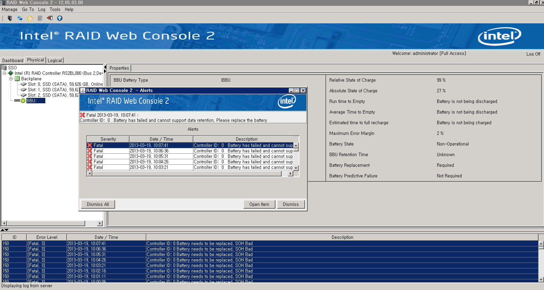
Task: Open the Help menu
Action: [69, 10]
